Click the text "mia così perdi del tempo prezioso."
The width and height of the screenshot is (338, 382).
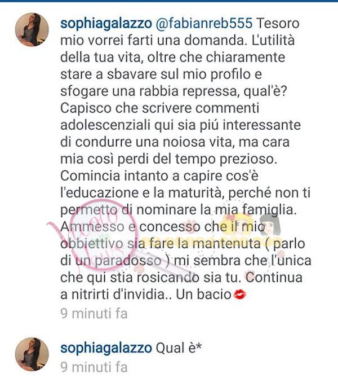(169, 159)
